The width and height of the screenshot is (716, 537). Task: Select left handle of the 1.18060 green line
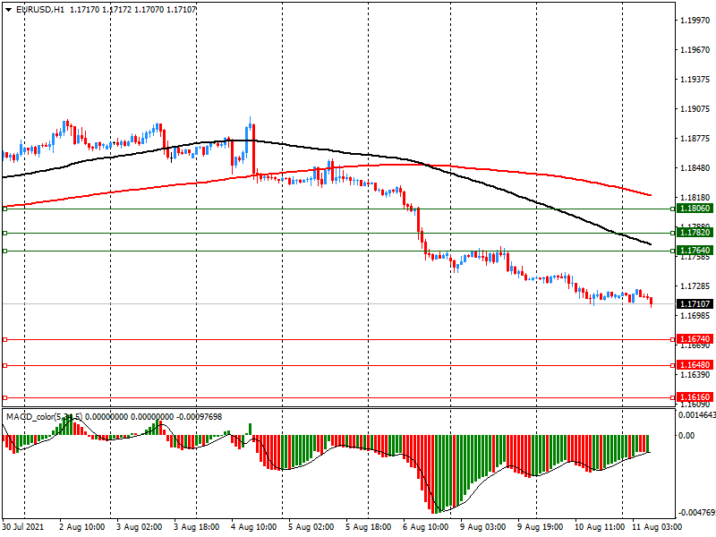5,209
